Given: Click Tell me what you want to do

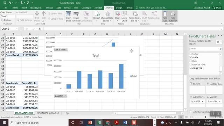Looking at the screenshot, I should (151, 8).
